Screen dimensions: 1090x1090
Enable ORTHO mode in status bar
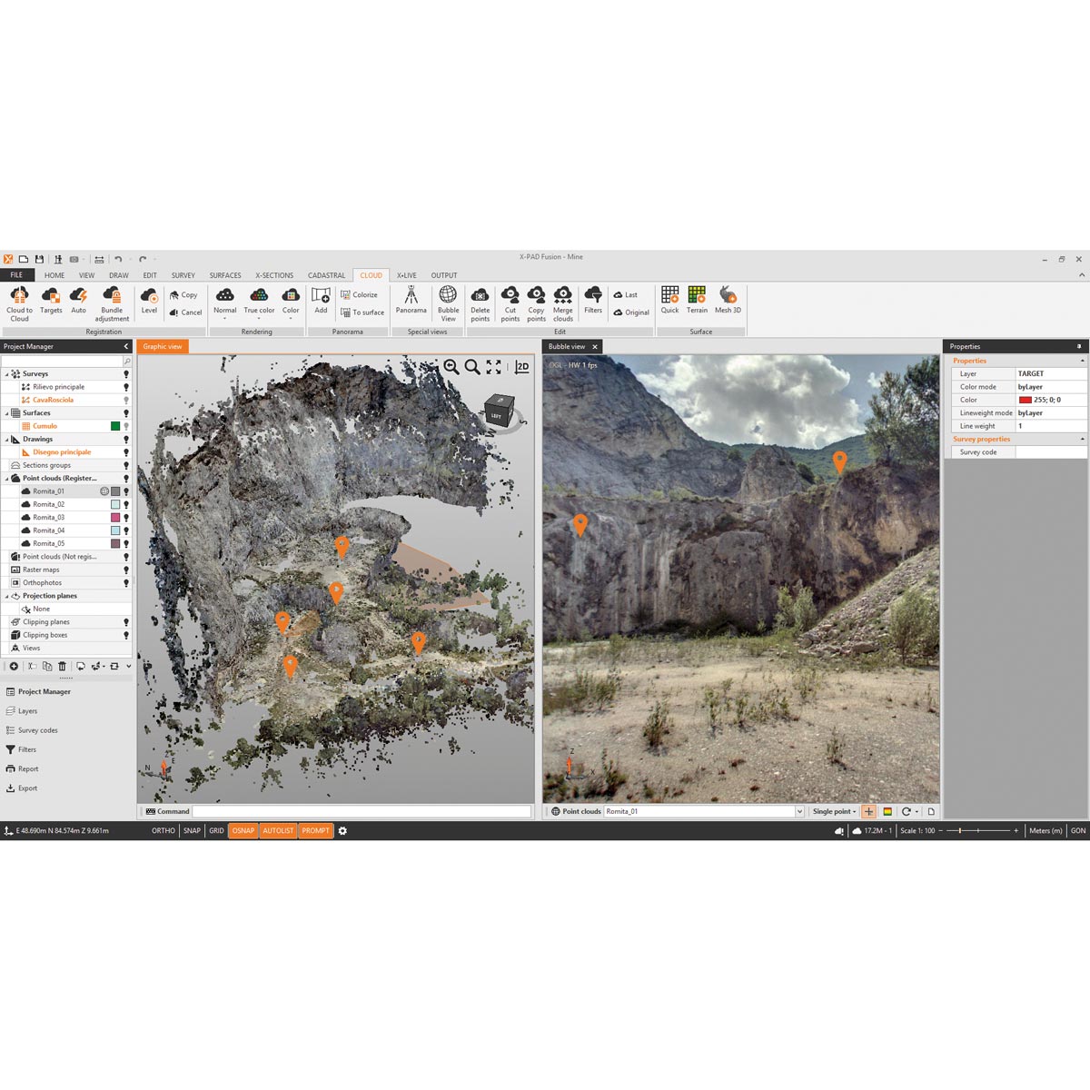[163, 830]
